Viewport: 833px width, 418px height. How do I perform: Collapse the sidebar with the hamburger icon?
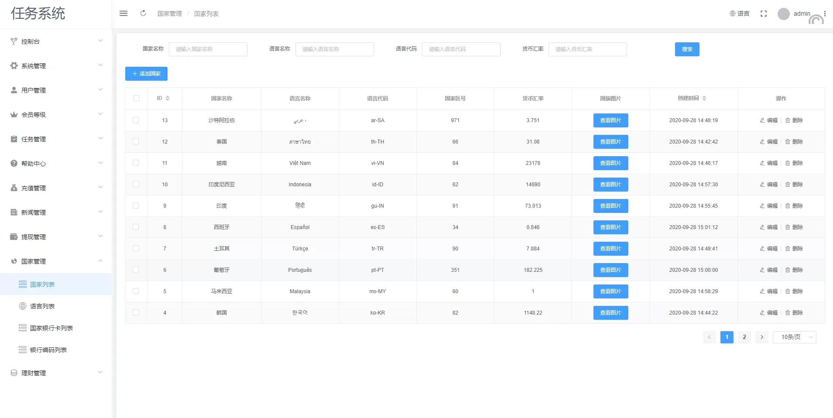click(x=123, y=14)
